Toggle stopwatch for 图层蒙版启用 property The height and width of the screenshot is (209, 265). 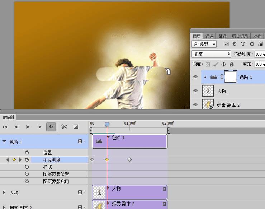27,181
